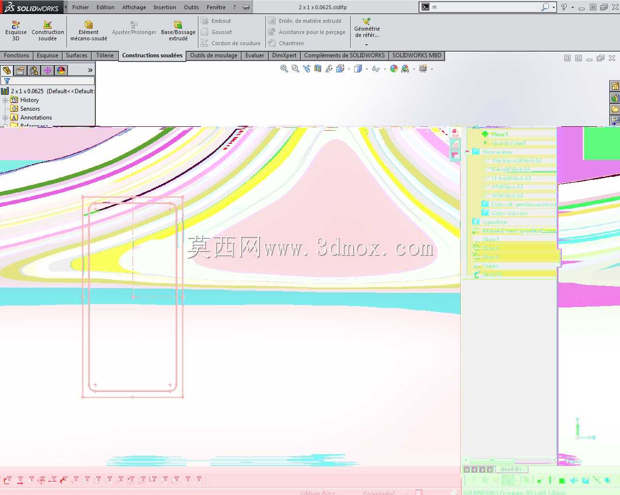
Task: Open the Géométrie de référence dropdown arrow
Action: (367, 45)
